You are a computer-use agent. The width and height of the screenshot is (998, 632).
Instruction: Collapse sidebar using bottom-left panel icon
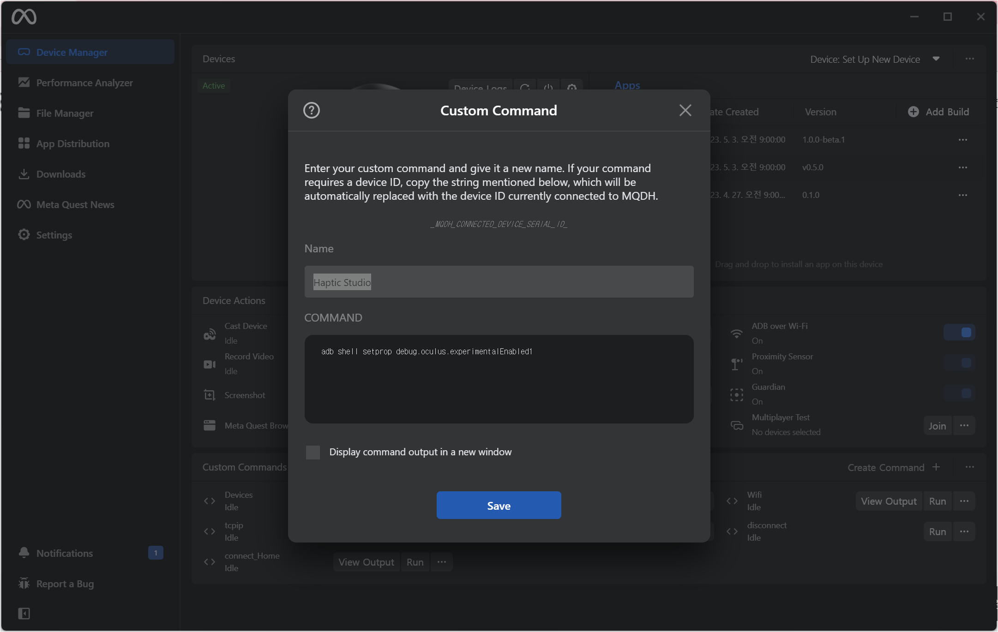point(24,613)
